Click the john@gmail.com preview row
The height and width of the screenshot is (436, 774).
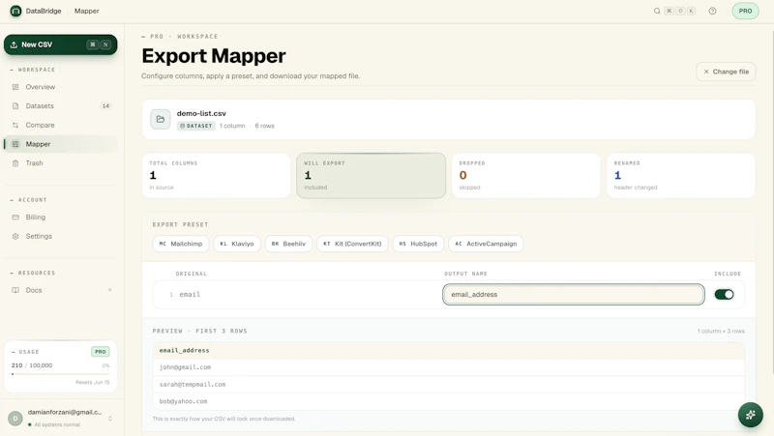448,367
